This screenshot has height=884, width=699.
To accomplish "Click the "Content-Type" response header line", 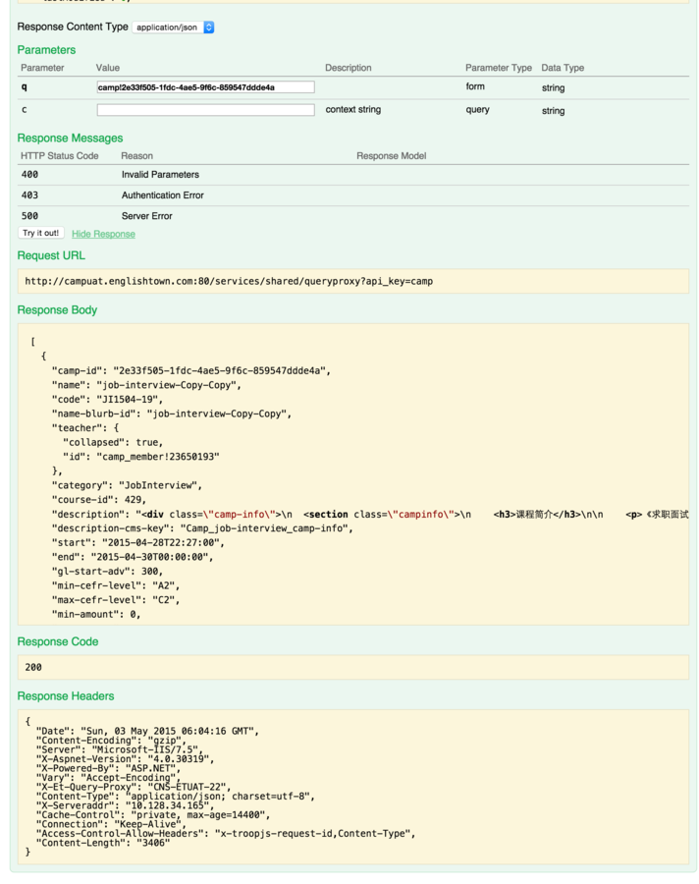I will point(176,797).
